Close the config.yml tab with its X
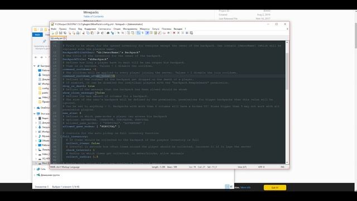The image size is (357, 201). pos(65,39)
